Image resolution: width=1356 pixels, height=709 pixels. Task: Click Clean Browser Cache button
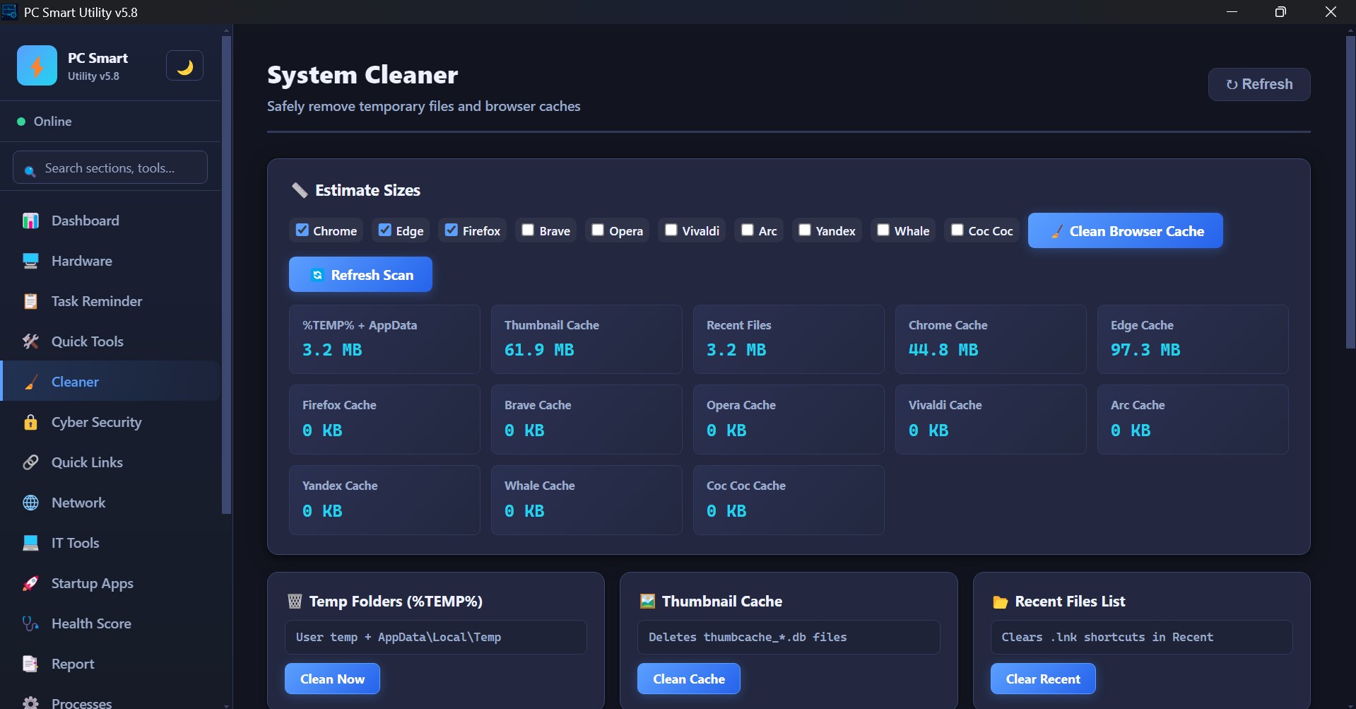click(x=1125, y=230)
